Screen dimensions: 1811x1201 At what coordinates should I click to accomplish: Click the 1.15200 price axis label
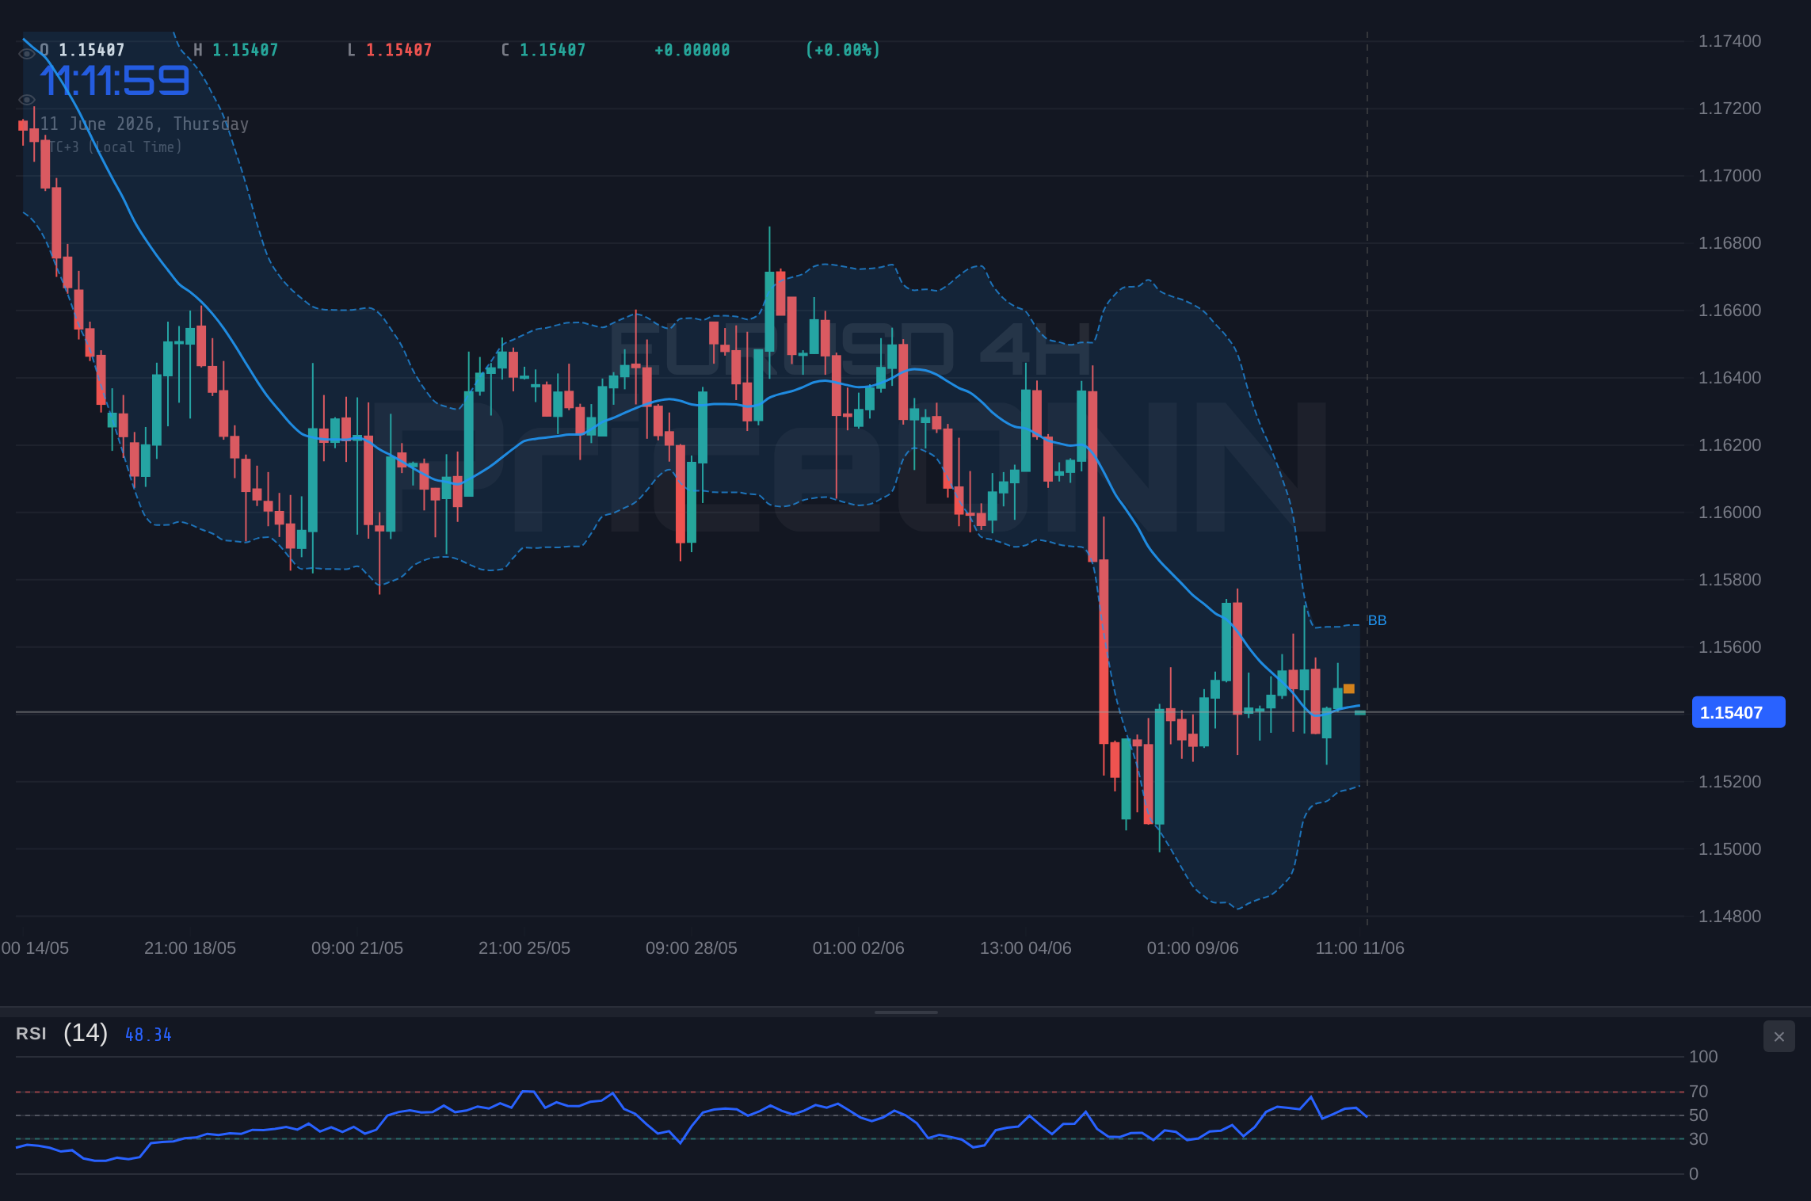click(1729, 782)
